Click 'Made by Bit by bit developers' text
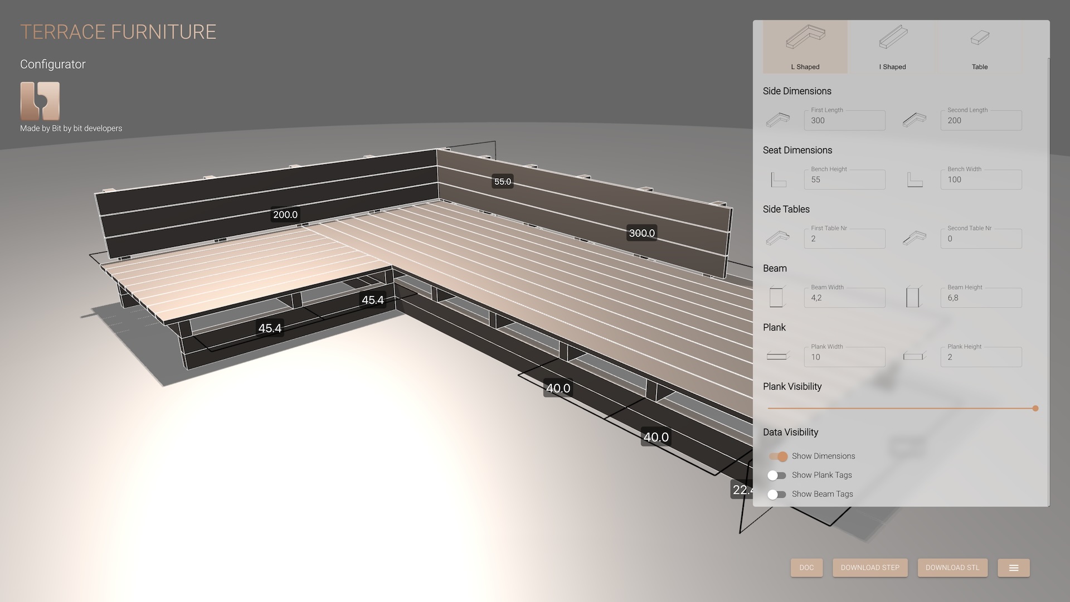Screen dimensions: 1070x602 pyautogui.click(x=71, y=128)
